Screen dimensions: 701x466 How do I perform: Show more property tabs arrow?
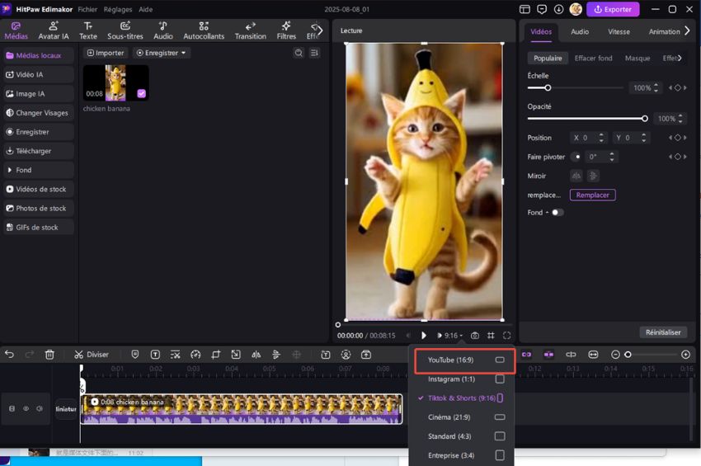pos(688,31)
